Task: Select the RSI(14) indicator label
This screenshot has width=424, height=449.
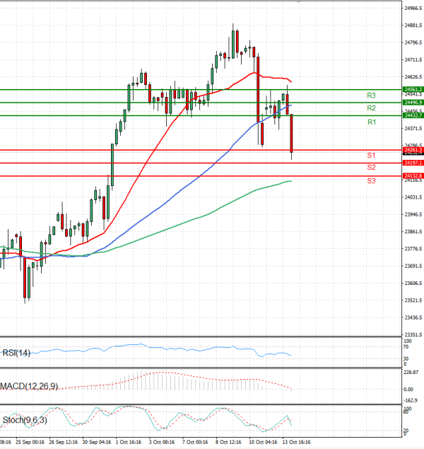Action: 17,353
